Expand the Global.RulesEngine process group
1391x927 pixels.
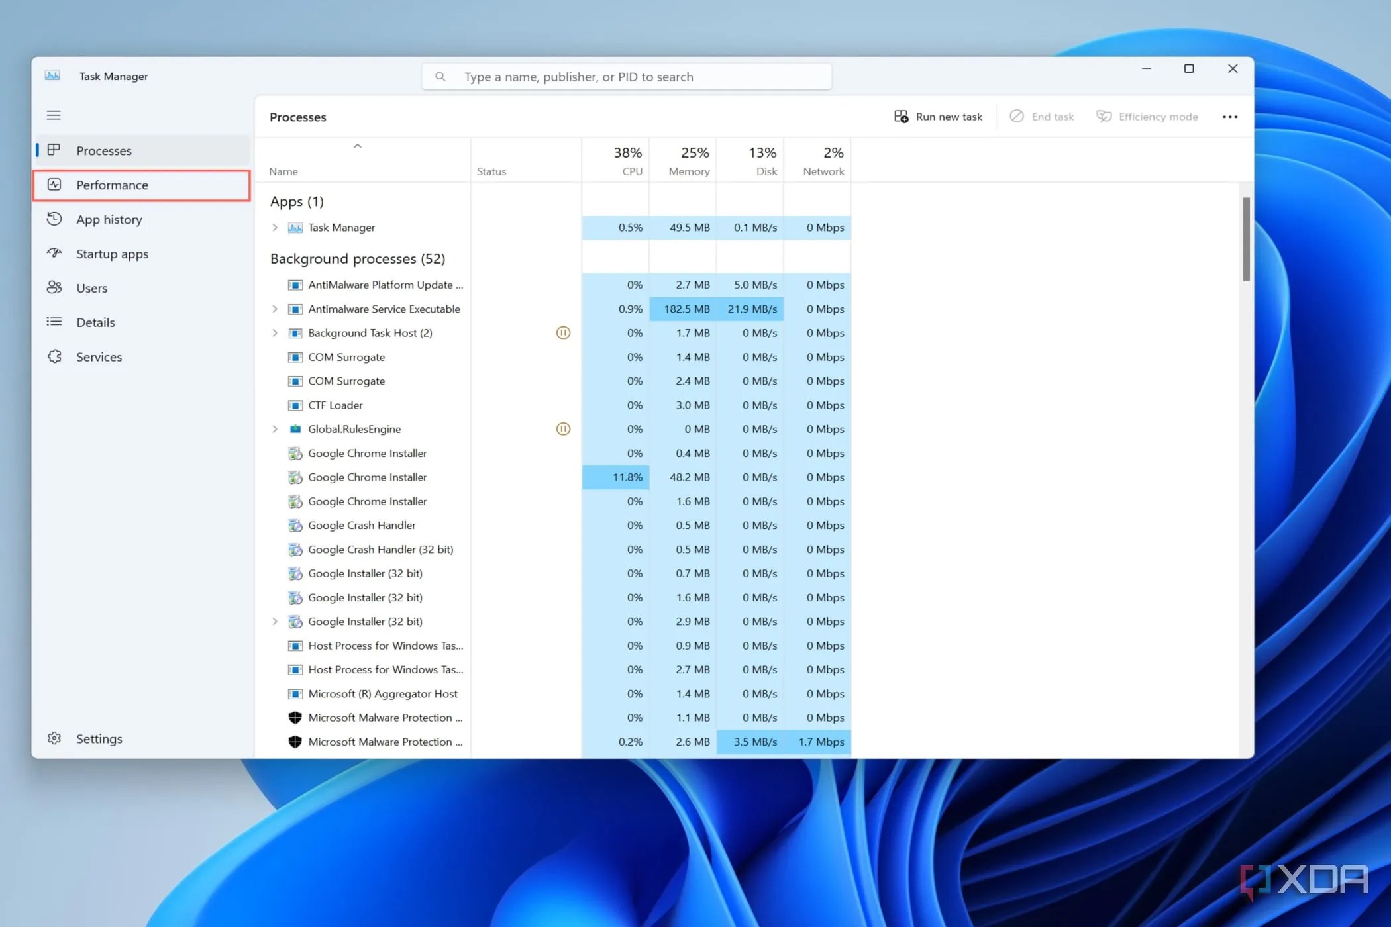275,429
